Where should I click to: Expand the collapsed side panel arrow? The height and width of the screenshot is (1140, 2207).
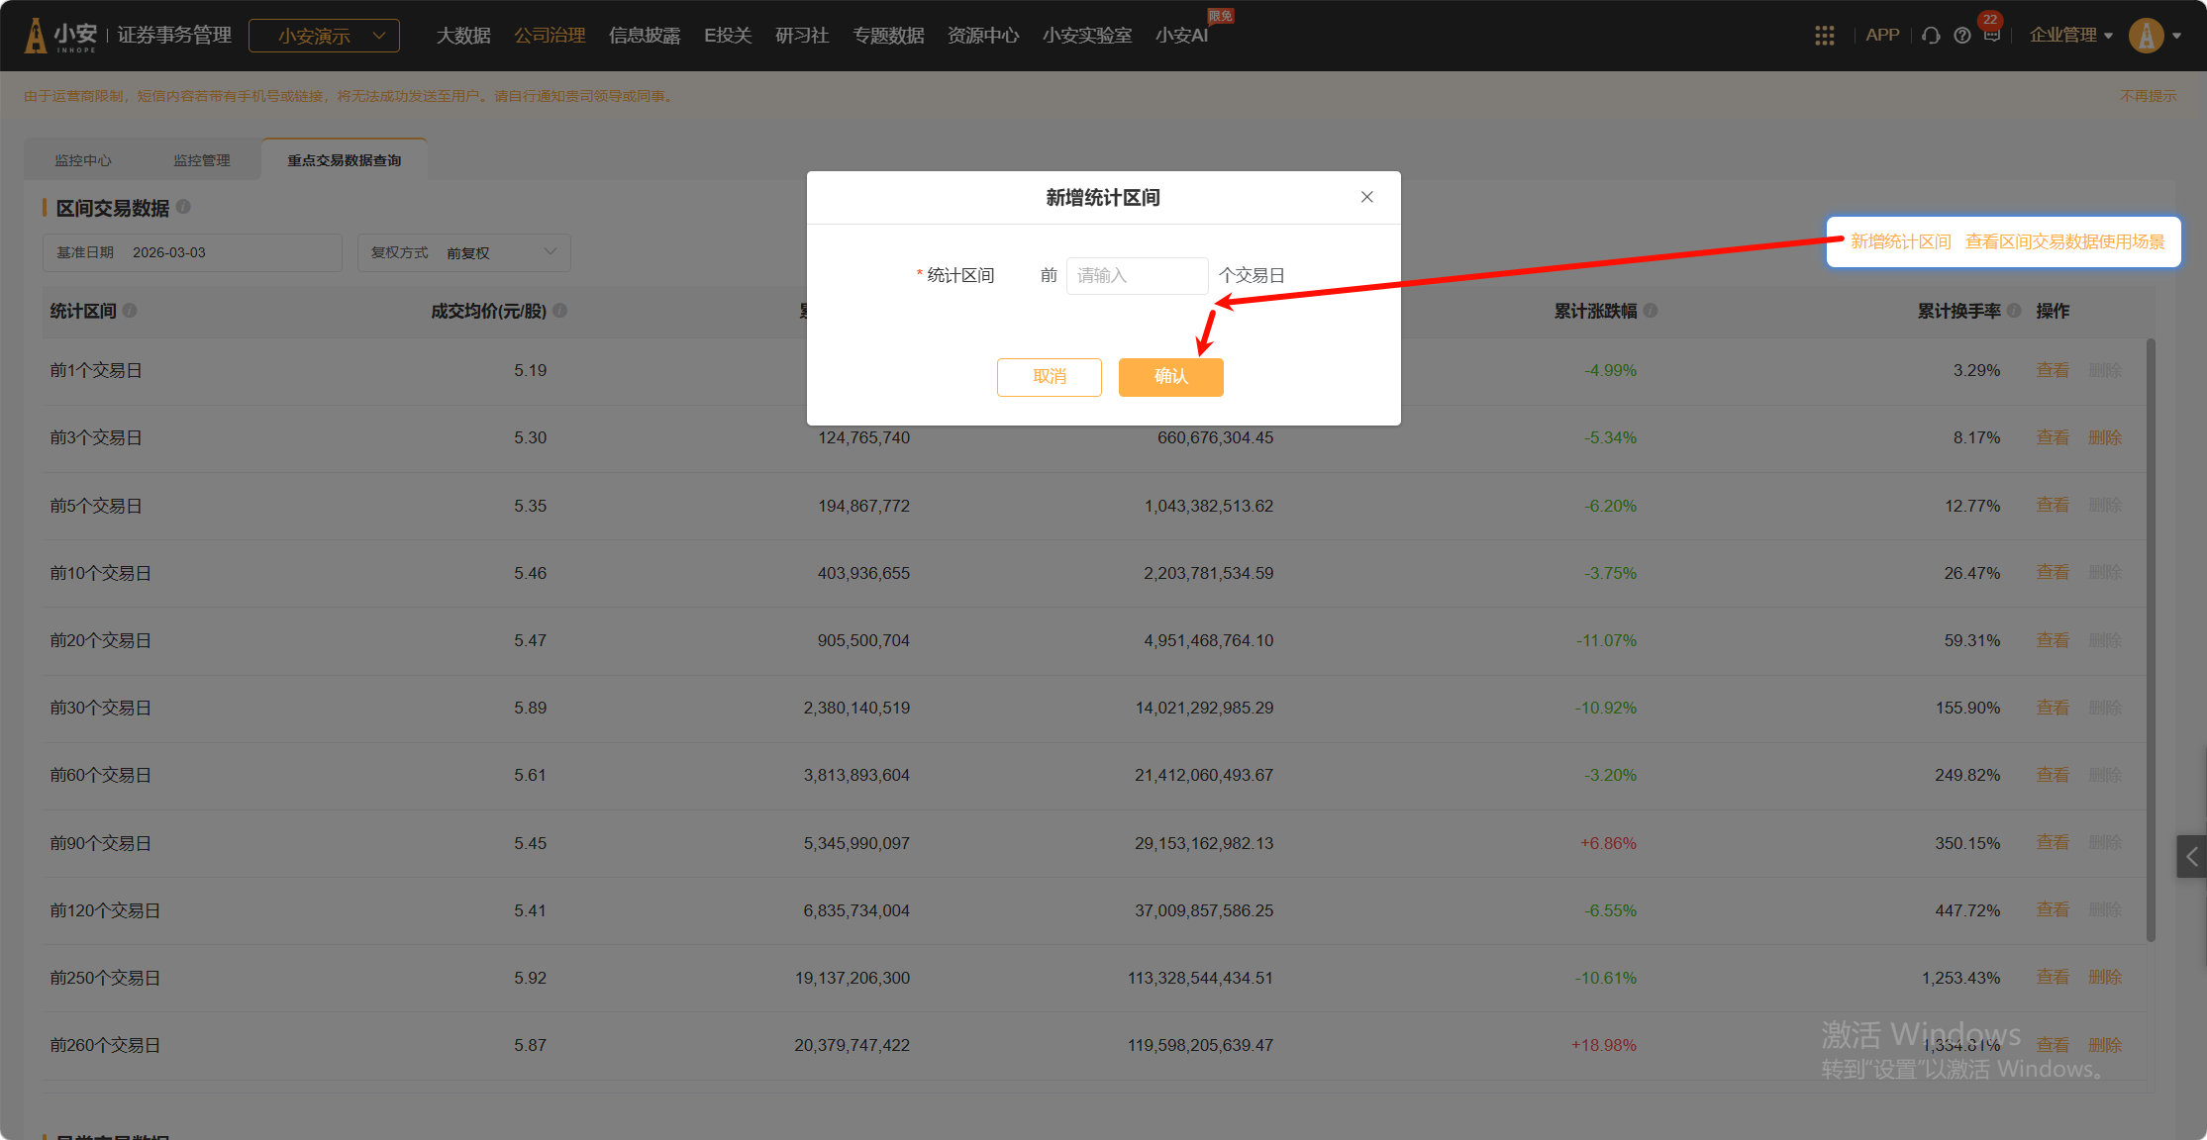click(x=2191, y=857)
